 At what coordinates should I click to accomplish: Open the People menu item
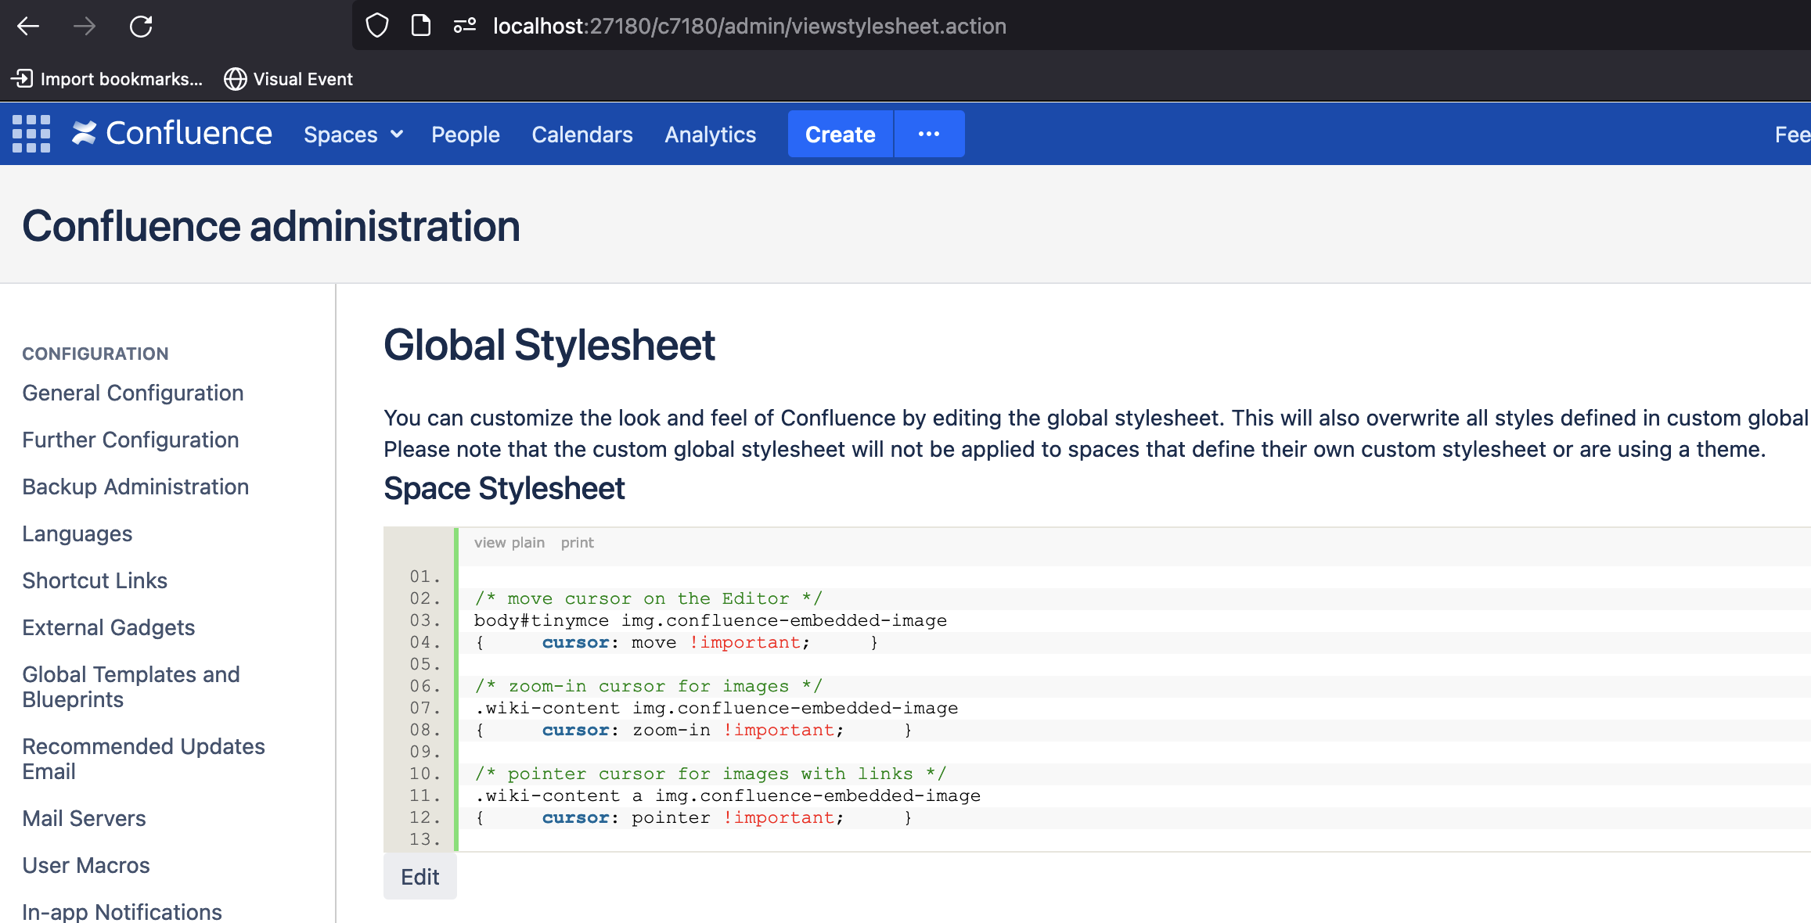465,135
